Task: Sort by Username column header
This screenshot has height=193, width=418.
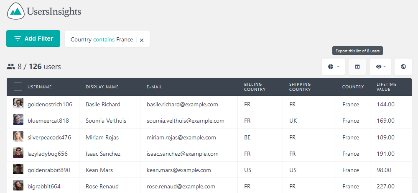Action: point(40,87)
